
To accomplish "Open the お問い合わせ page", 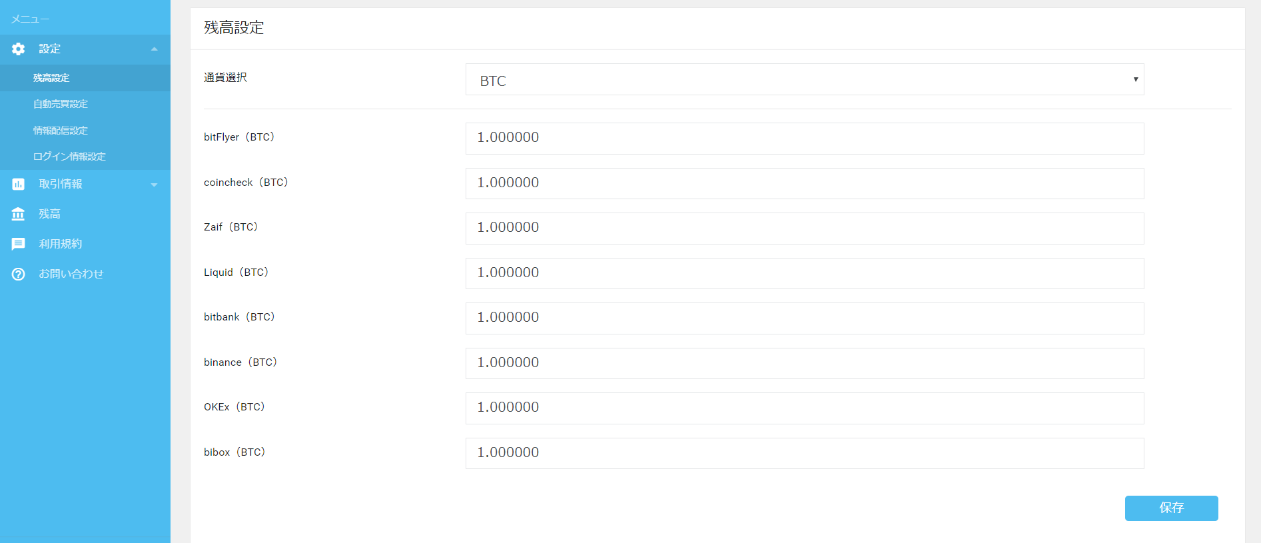I will 71,274.
